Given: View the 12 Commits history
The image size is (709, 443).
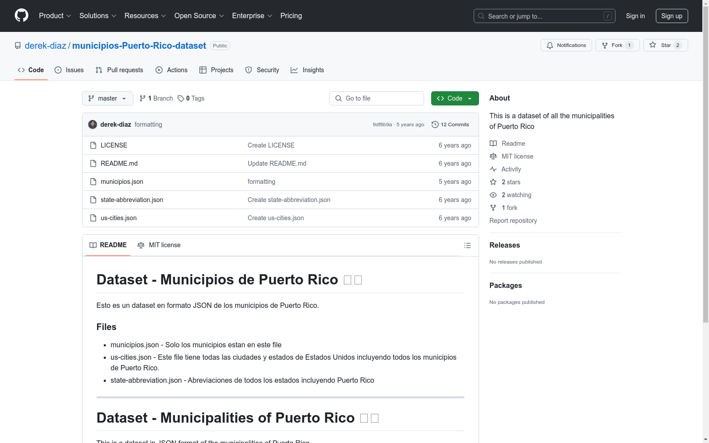Looking at the screenshot, I should (450, 124).
